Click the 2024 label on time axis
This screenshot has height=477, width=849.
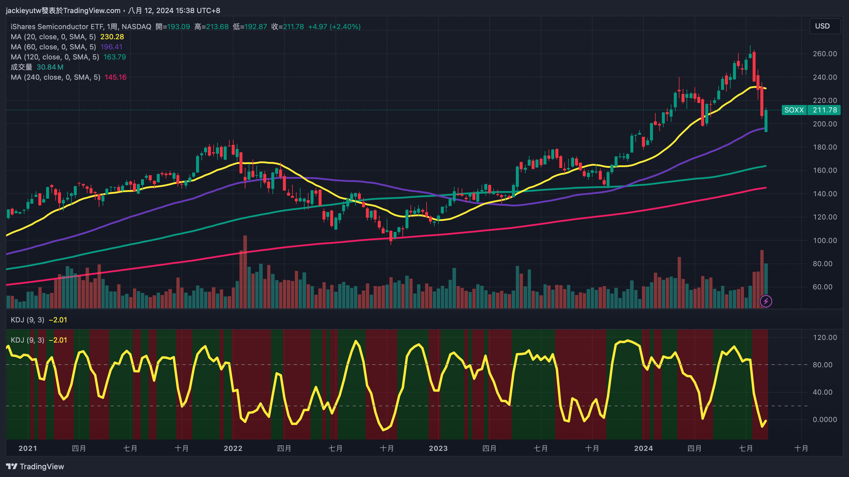click(643, 448)
